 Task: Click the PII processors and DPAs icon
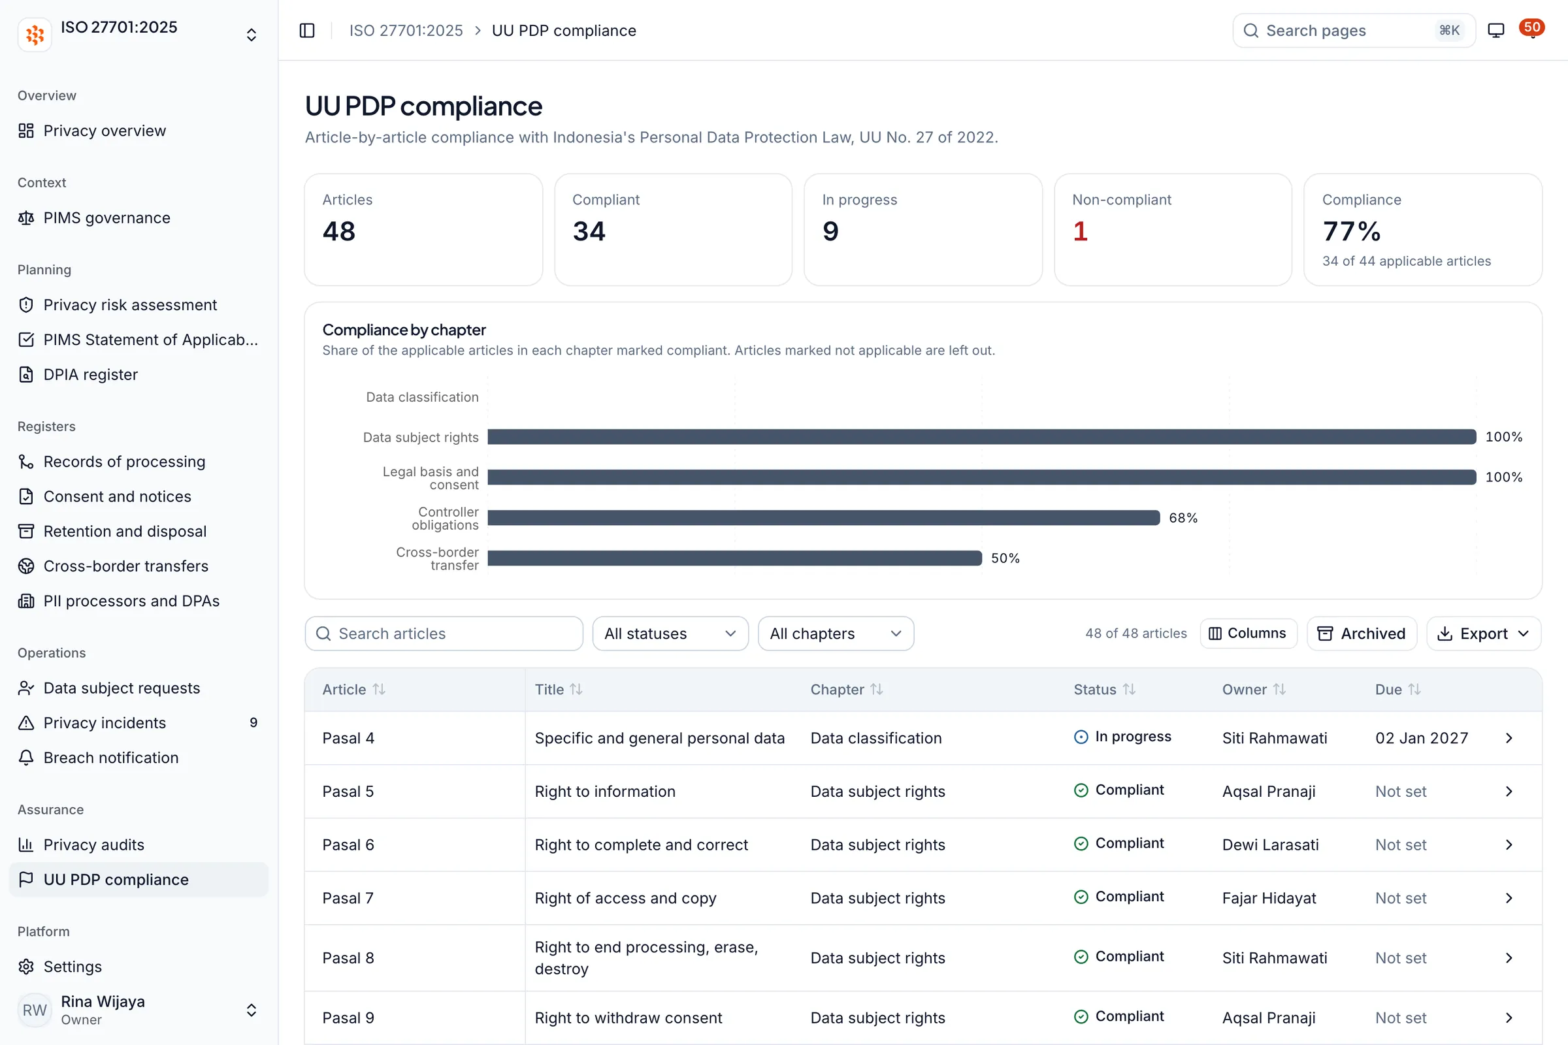point(26,600)
